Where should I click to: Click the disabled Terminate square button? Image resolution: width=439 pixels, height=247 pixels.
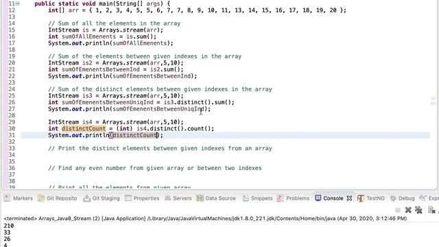point(398,210)
